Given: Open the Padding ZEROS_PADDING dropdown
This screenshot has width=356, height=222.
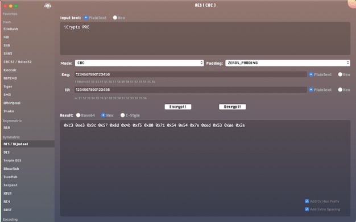Looking at the screenshot, I should [288, 63].
